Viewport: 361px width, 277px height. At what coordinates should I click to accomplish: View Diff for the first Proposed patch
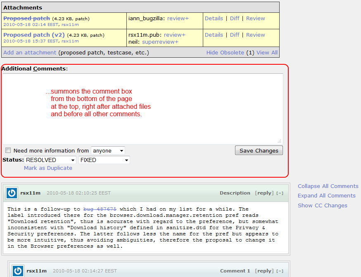(x=235, y=19)
